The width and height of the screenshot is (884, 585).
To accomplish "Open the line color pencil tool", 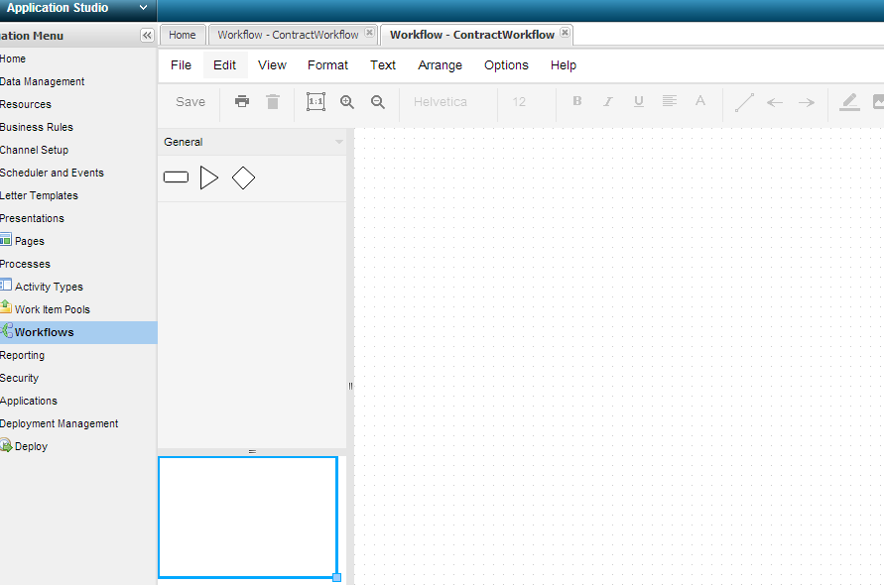I will pos(849,102).
